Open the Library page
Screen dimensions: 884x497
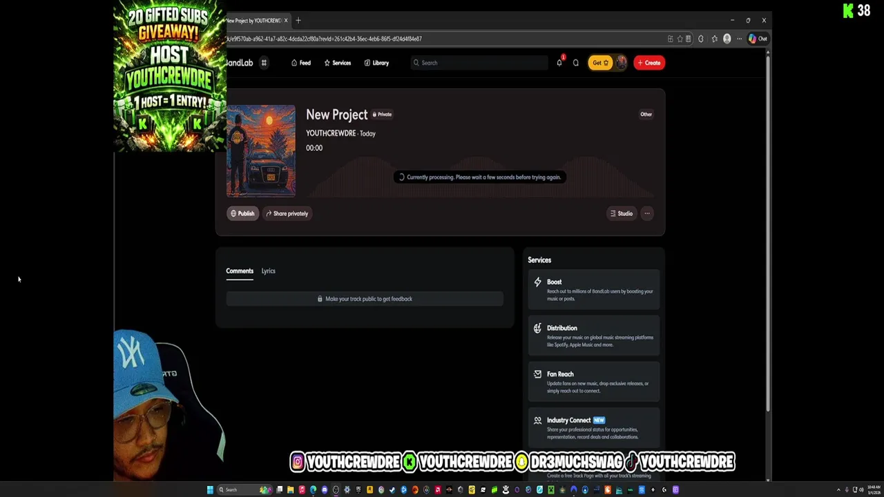click(377, 63)
